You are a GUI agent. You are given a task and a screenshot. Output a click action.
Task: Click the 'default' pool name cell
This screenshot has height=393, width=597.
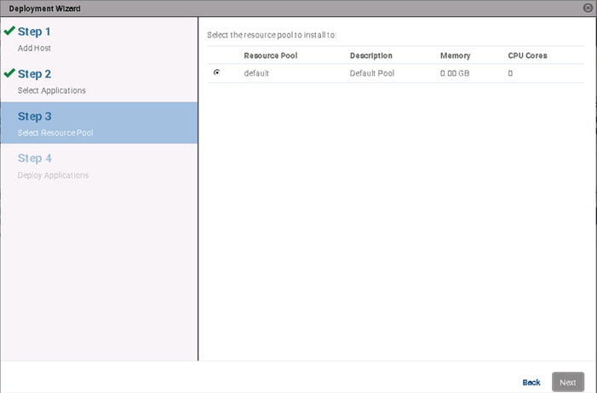coord(256,73)
